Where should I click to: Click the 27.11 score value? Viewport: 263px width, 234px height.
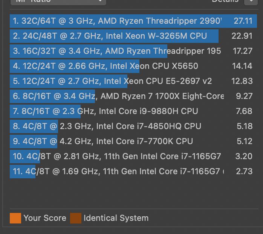coord(243,21)
